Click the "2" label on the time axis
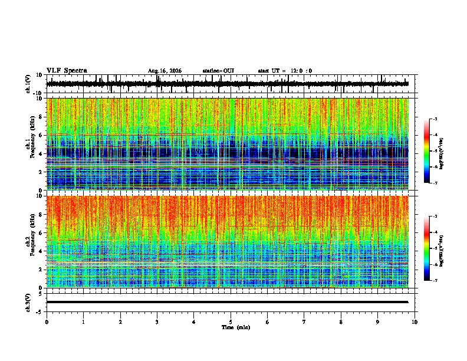The image size is (467, 361). pyautogui.click(x=120, y=322)
